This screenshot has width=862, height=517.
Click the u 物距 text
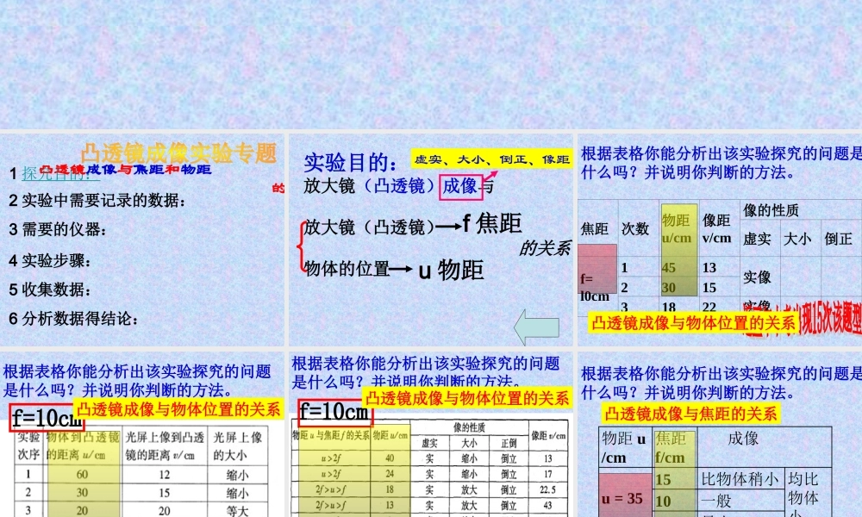[451, 270]
